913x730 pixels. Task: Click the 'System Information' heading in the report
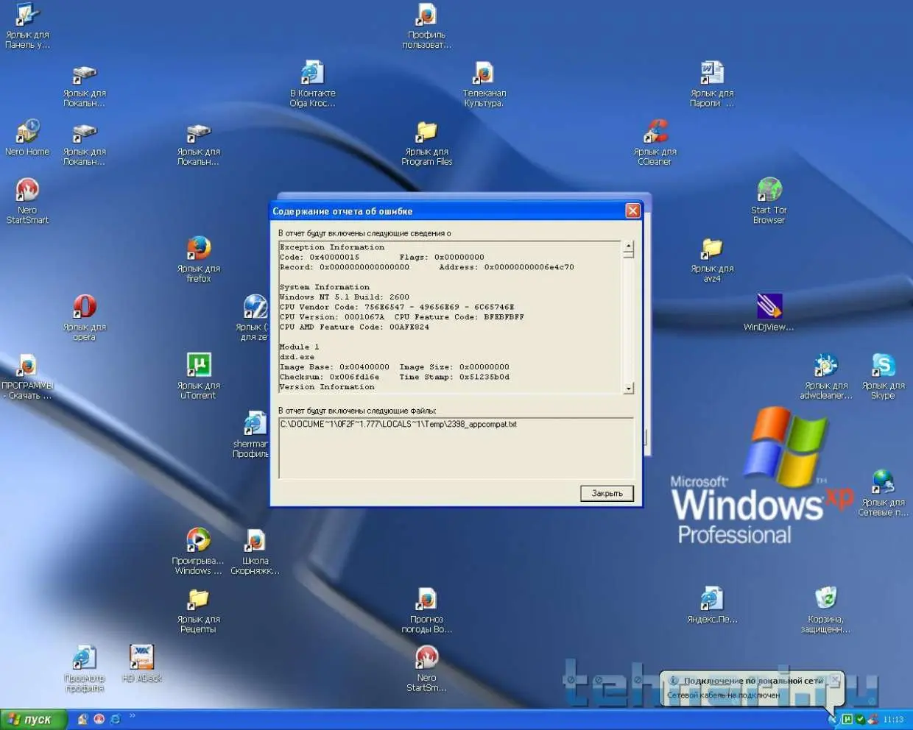tap(325, 287)
